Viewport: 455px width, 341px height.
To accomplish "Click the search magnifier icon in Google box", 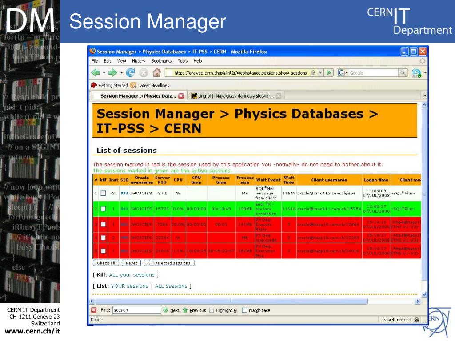I will (403, 72).
